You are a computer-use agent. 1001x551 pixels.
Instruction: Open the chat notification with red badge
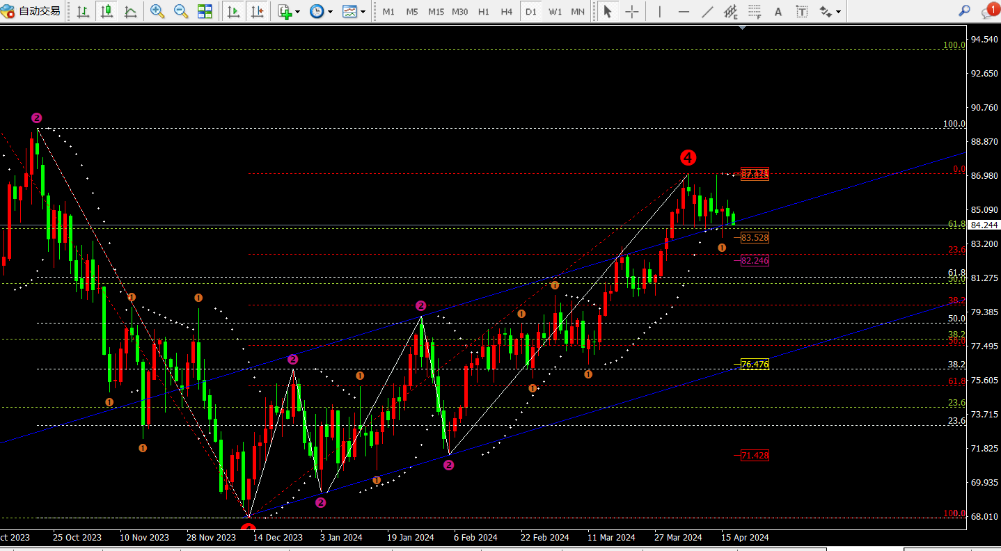tap(988, 10)
